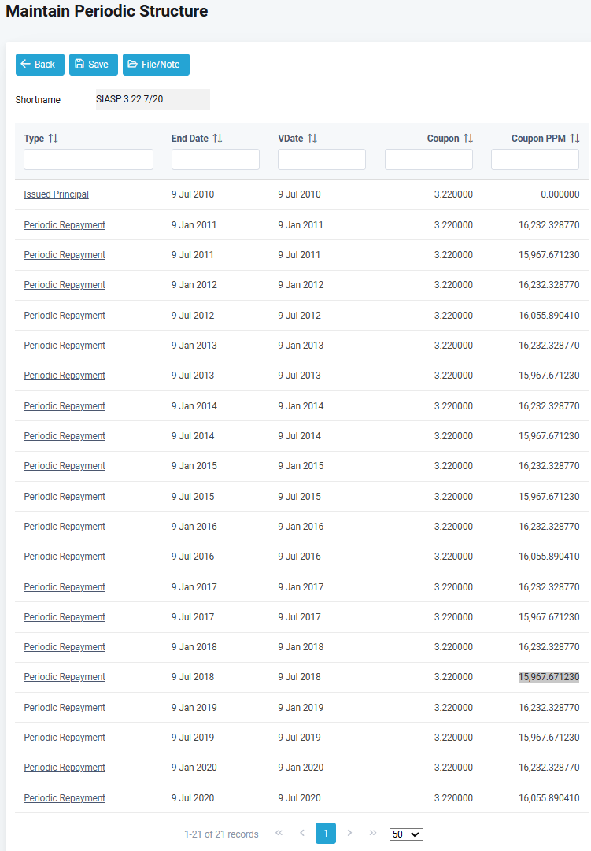The width and height of the screenshot is (591, 851).
Task: Select page 1 in pagination
Action: coord(326,834)
